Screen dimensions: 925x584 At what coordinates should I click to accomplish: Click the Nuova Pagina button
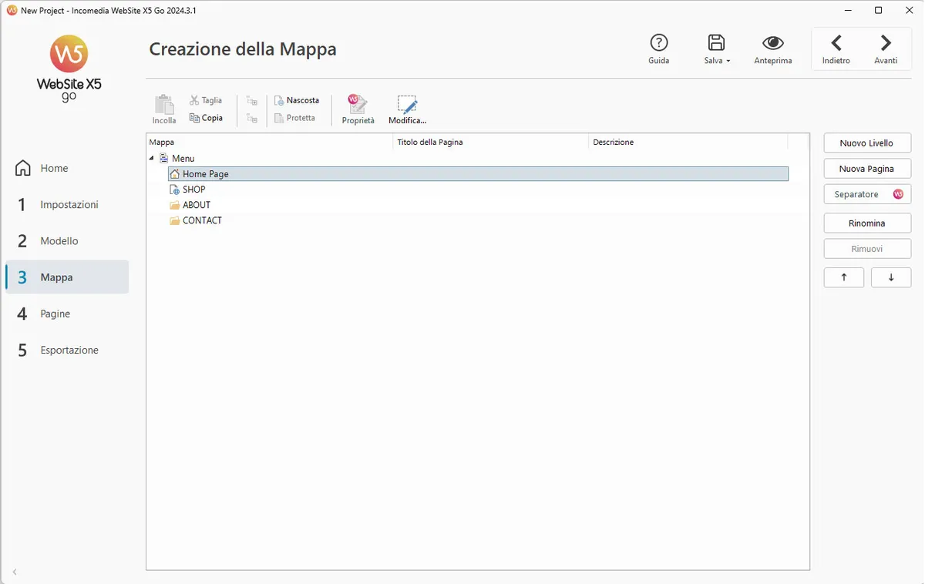[x=867, y=169]
